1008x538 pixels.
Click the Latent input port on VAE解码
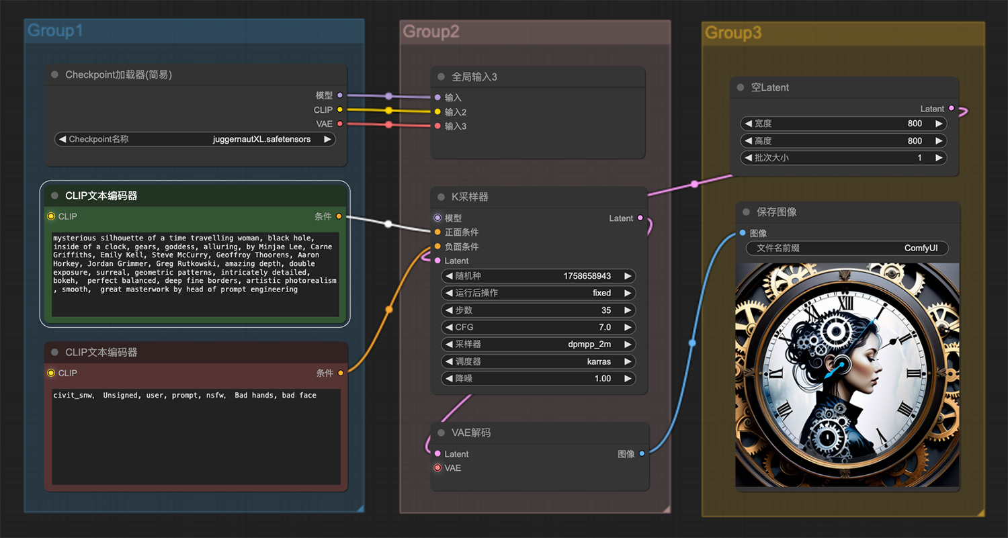point(438,454)
